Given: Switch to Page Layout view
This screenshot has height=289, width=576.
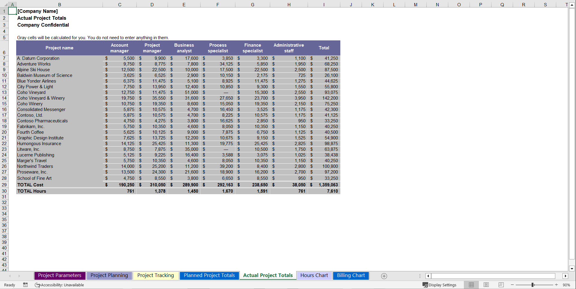Looking at the screenshot, I should (486, 285).
